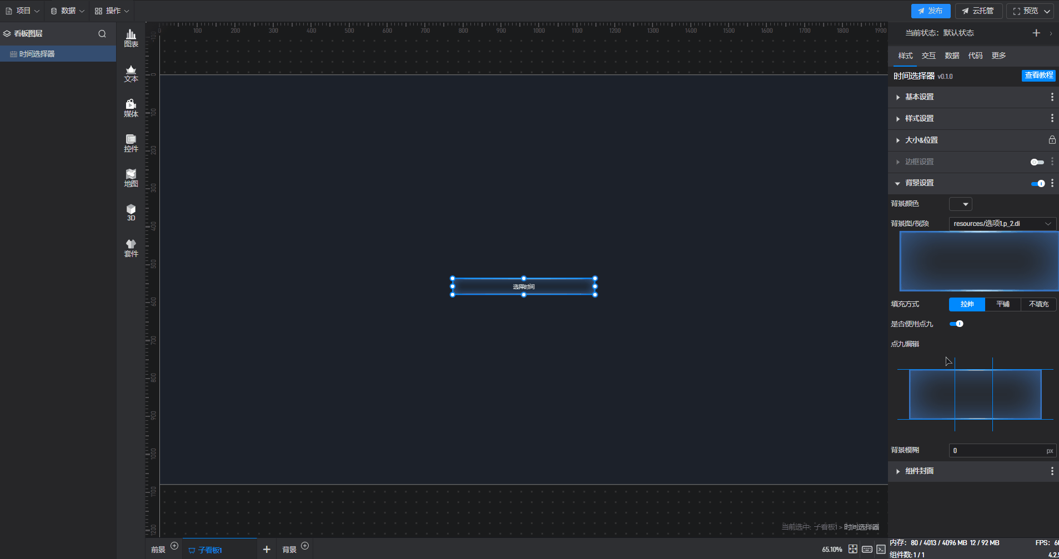Open the 3D component category
The image size is (1059, 559).
[x=131, y=213]
